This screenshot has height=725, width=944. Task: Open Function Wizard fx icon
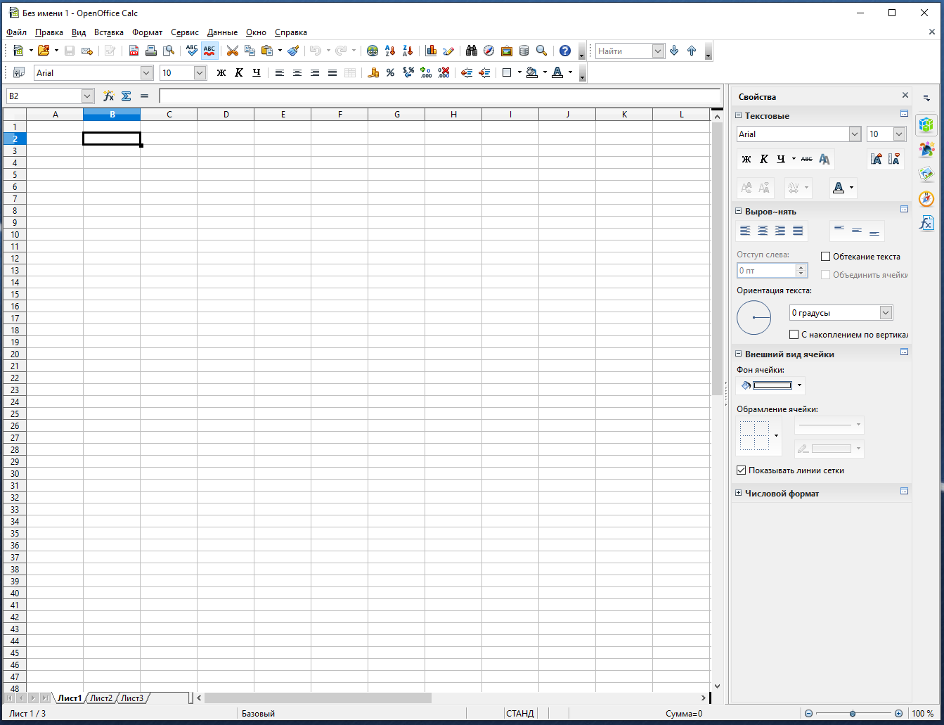pos(108,96)
